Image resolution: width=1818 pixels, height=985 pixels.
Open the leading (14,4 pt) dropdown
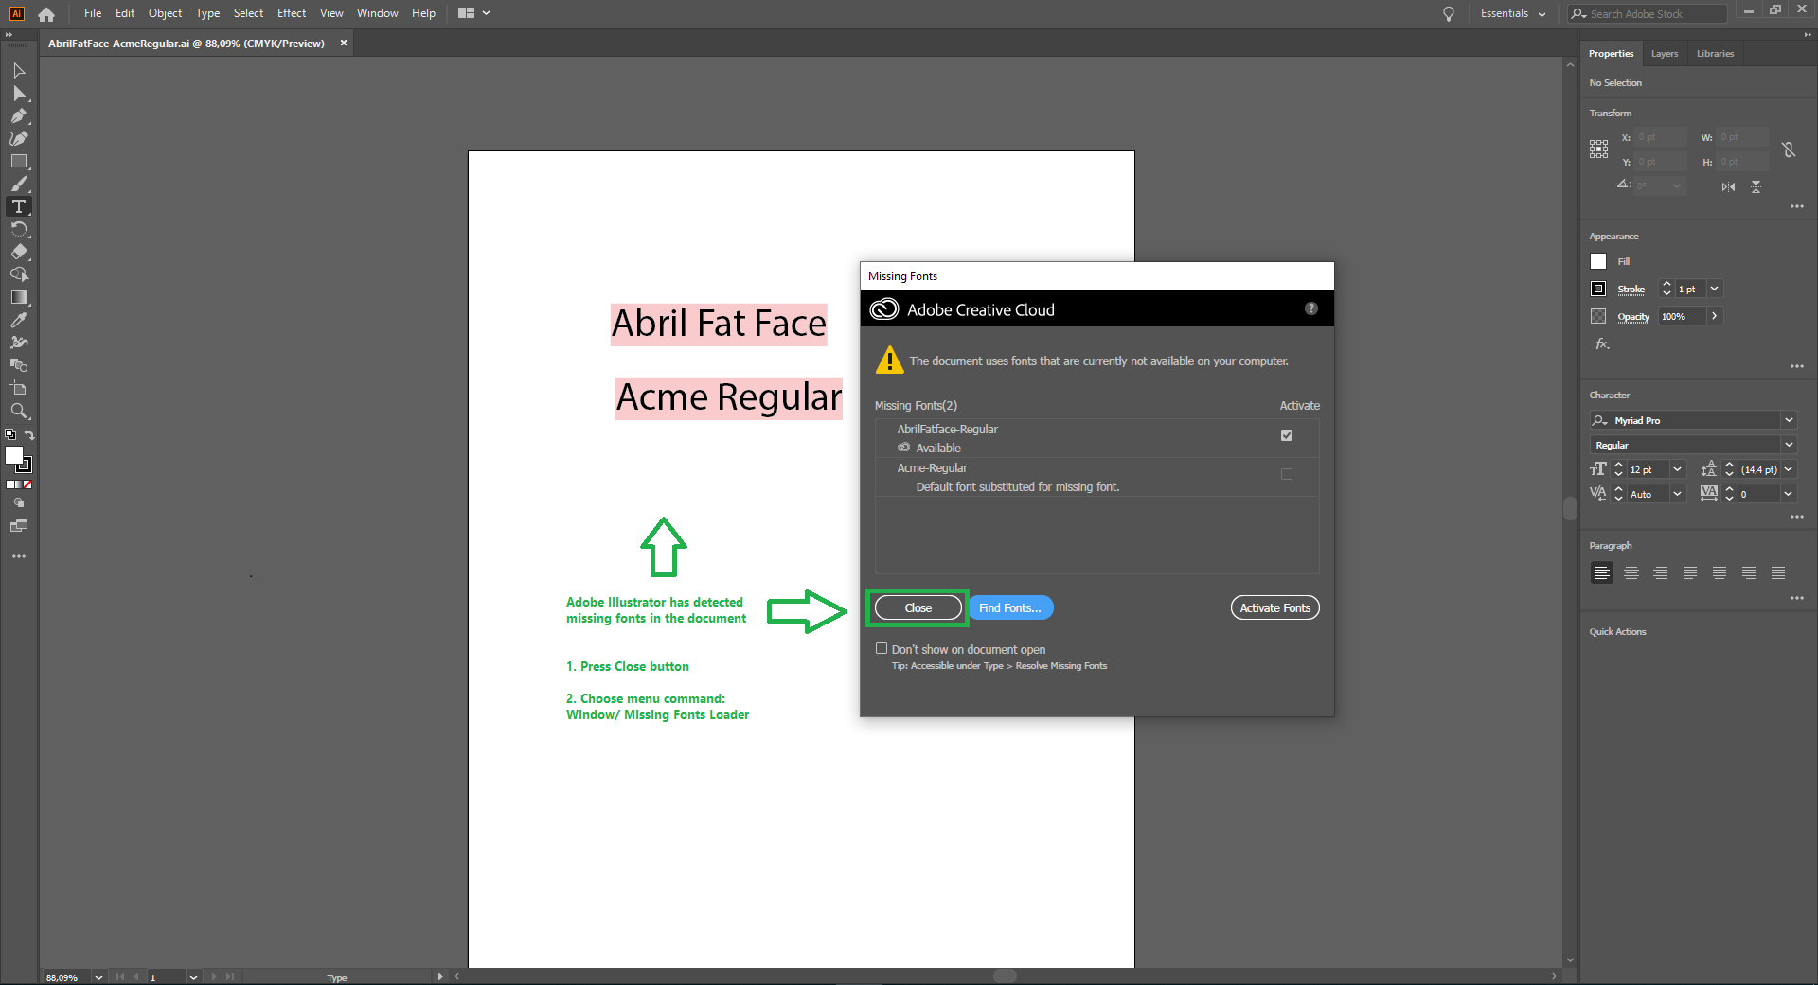(x=1789, y=469)
